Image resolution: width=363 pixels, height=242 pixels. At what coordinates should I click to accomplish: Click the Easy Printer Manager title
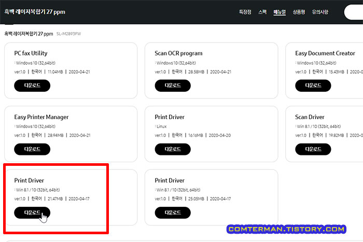pos(41,117)
